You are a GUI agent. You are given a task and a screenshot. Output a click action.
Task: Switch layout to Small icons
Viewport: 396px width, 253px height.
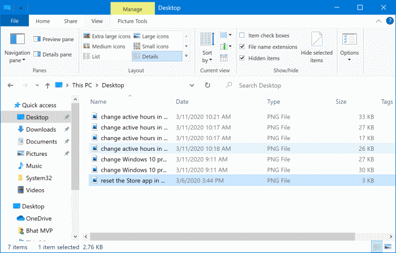[151, 46]
